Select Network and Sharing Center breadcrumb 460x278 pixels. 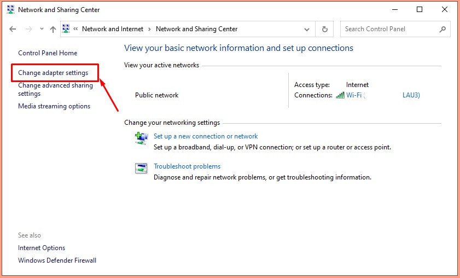[196, 29]
